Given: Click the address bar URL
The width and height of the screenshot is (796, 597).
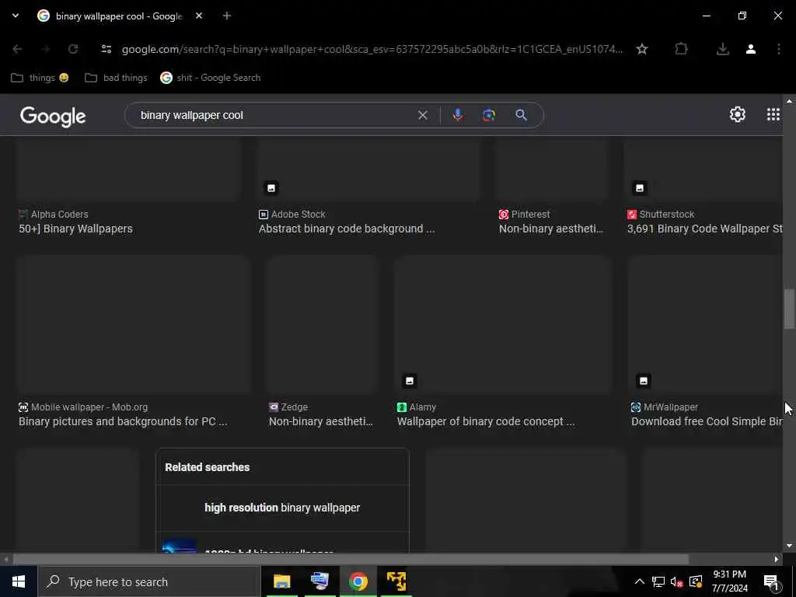Looking at the screenshot, I should 372,49.
